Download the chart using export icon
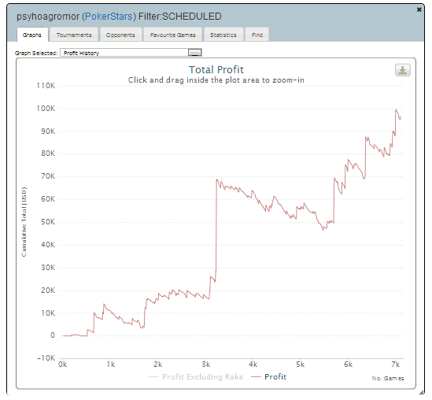Image resolution: width=432 pixels, height=400 pixels. [x=403, y=70]
